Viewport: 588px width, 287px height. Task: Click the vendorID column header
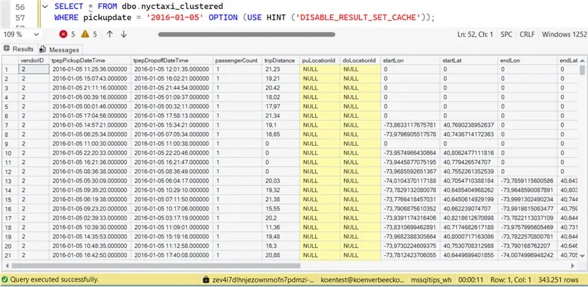[x=34, y=60]
